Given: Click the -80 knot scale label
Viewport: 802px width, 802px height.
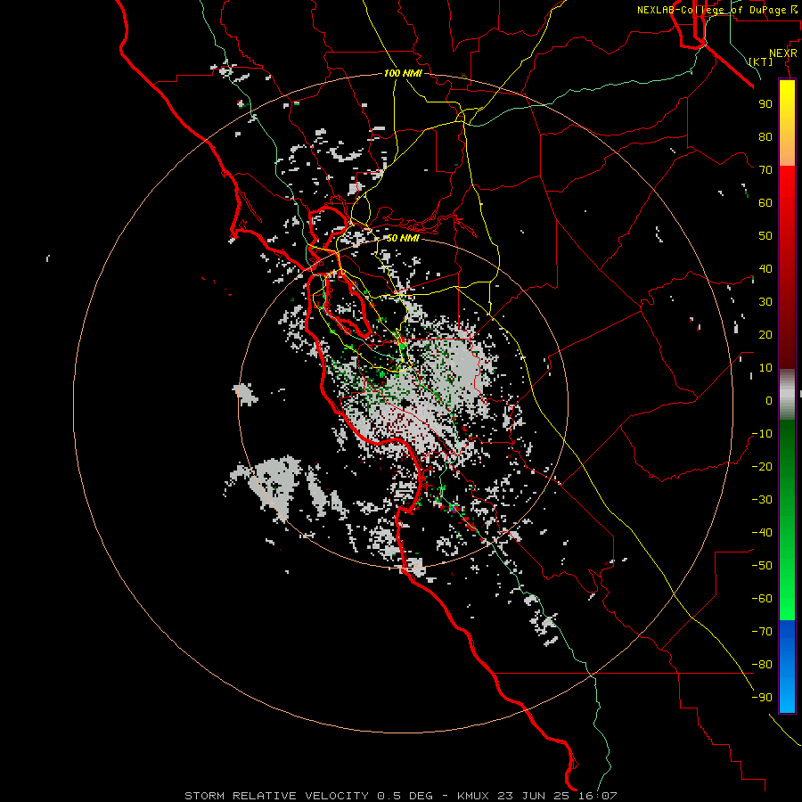Looking at the screenshot, I should pyautogui.click(x=762, y=665).
